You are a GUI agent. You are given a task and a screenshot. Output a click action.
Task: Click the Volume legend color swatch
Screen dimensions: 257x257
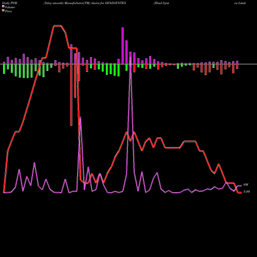coord(3,6)
